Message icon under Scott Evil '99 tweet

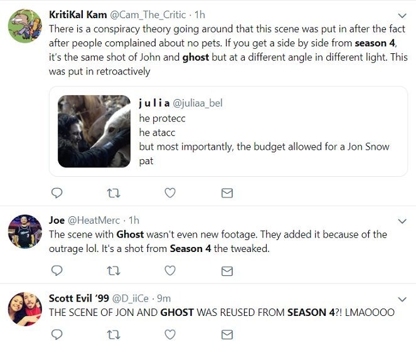227,335
